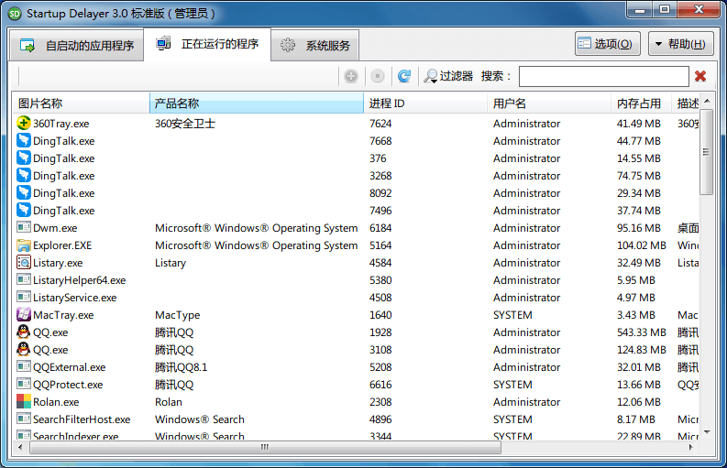Sort by the 内存占用 column header
The image size is (727, 468).
coord(639,103)
